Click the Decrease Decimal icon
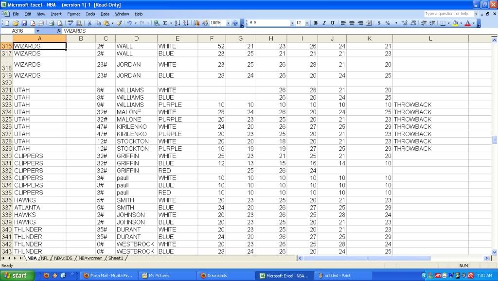Viewport: 498px width, 281px height. pos(413,23)
